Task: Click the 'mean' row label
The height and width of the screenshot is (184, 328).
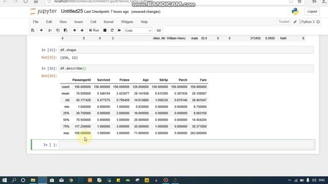Action: 65,94
